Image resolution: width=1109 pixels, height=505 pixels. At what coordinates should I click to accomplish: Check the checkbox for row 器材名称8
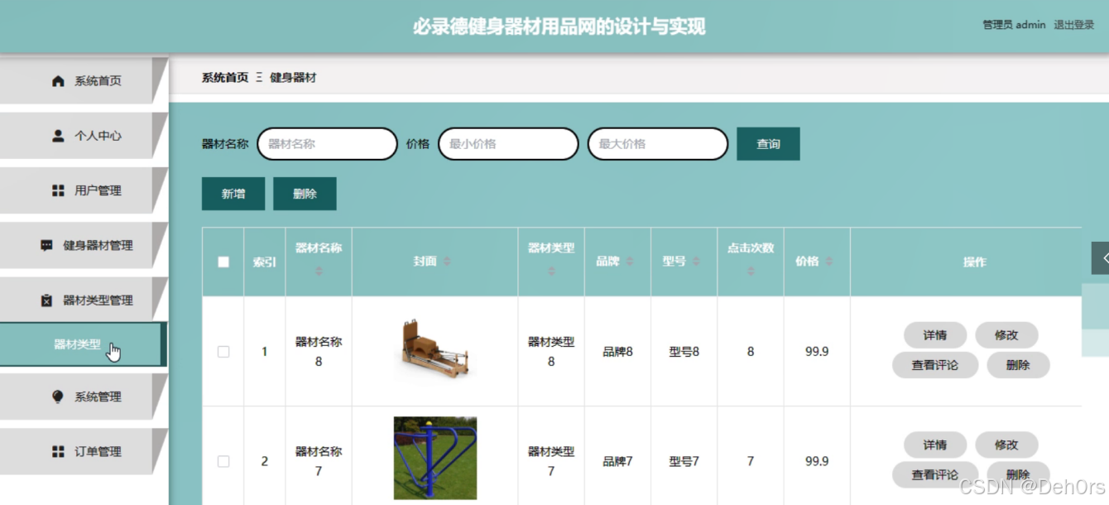[223, 352]
